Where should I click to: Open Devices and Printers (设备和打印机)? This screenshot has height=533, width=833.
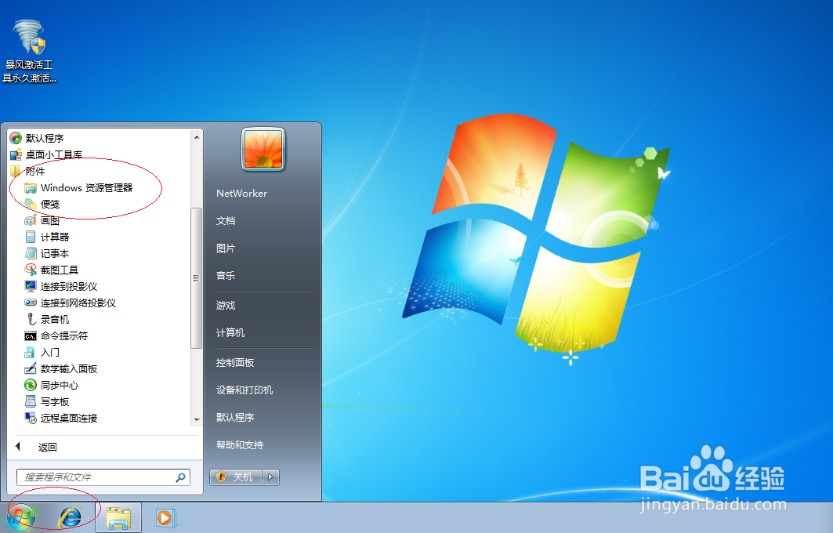click(245, 390)
